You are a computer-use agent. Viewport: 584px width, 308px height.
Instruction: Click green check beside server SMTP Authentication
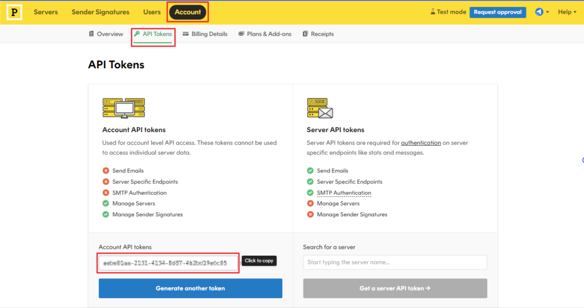tap(310, 192)
